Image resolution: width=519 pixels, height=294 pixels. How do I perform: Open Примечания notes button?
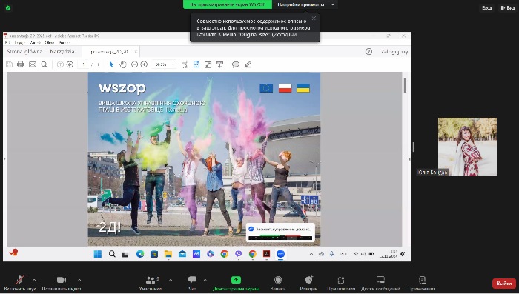[422, 284]
